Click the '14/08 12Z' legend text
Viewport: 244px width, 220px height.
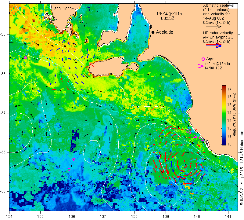pos(213,68)
